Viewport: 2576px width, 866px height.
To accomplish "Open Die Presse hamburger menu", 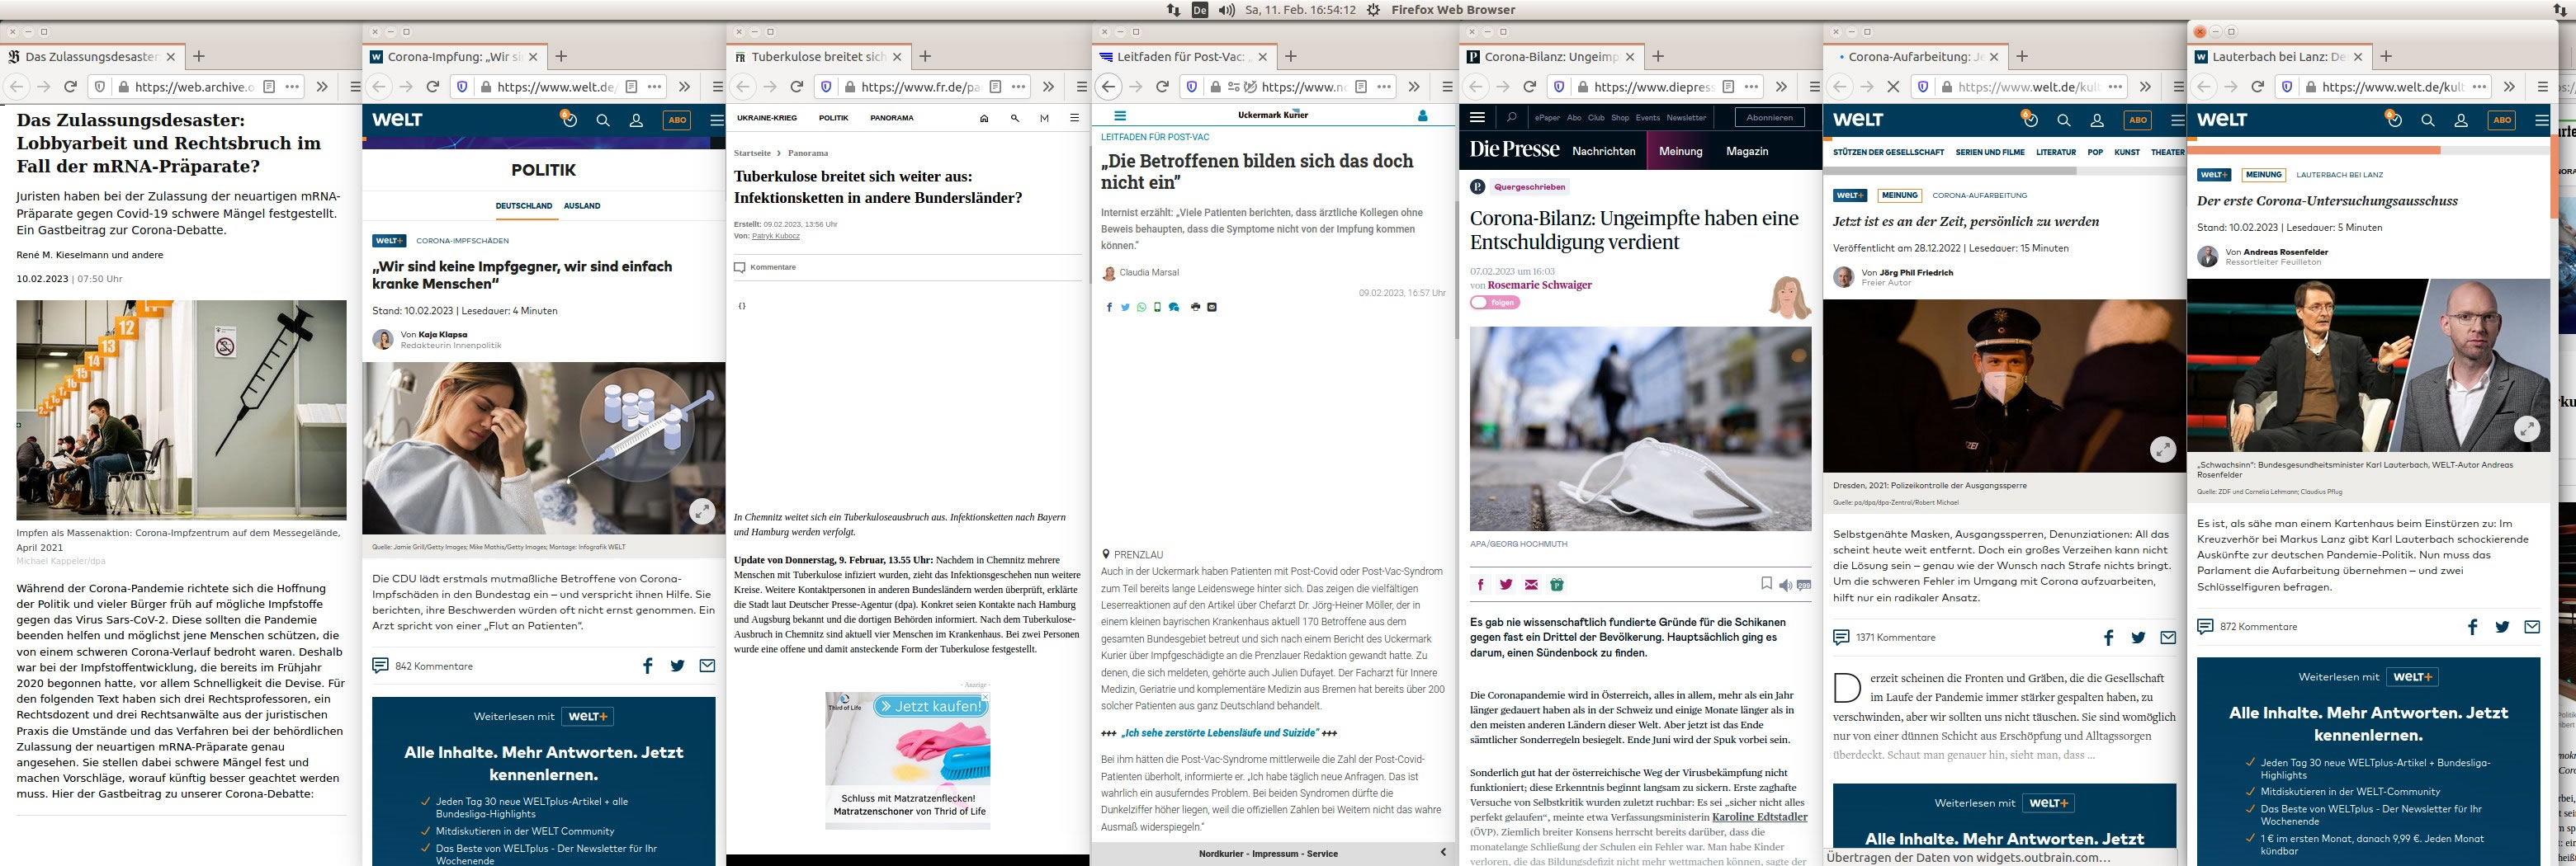I will (x=1477, y=118).
